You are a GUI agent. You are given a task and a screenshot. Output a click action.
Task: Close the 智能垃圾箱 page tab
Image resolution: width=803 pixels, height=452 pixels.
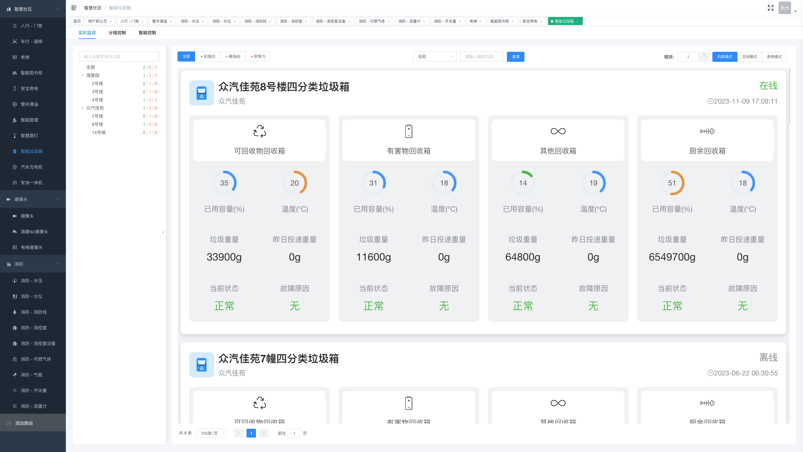(x=577, y=21)
